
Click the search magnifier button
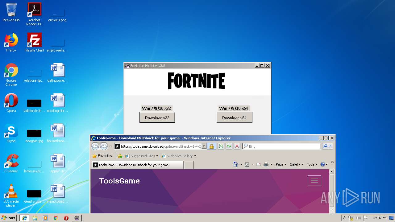coord(325,146)
